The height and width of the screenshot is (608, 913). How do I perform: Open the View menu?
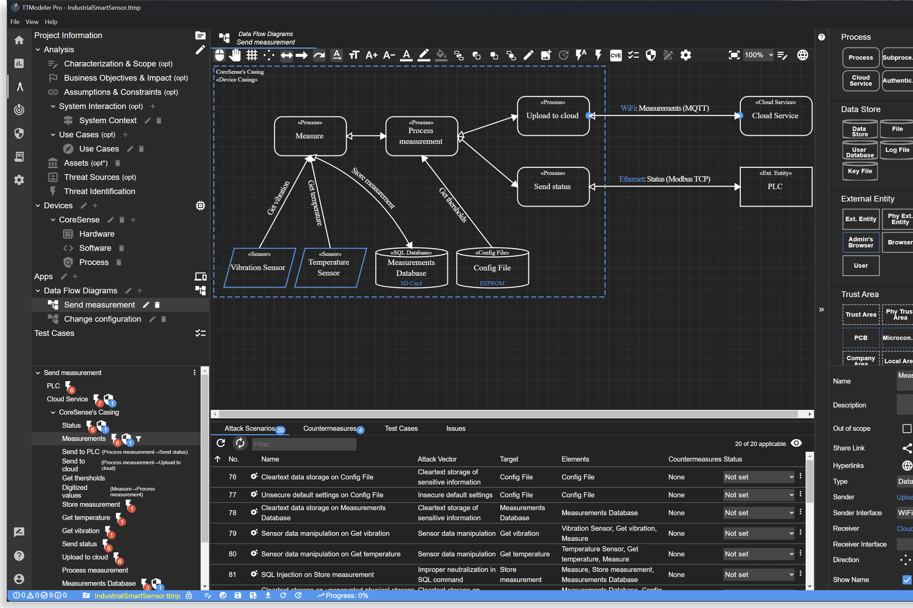(32, 22)
